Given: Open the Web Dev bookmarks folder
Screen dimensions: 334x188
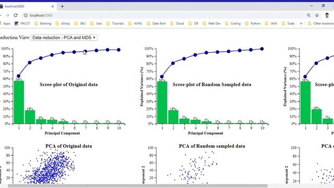Looking at the screenshot, I should [x=212, y=23].
